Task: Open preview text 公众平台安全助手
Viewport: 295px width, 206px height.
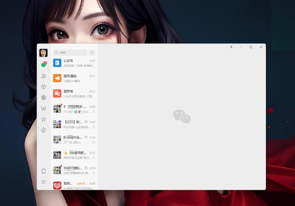Action: tap(79, 96)
